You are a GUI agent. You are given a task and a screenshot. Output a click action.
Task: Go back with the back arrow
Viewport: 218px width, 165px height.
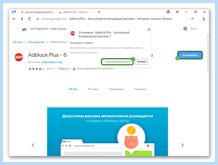14,19
